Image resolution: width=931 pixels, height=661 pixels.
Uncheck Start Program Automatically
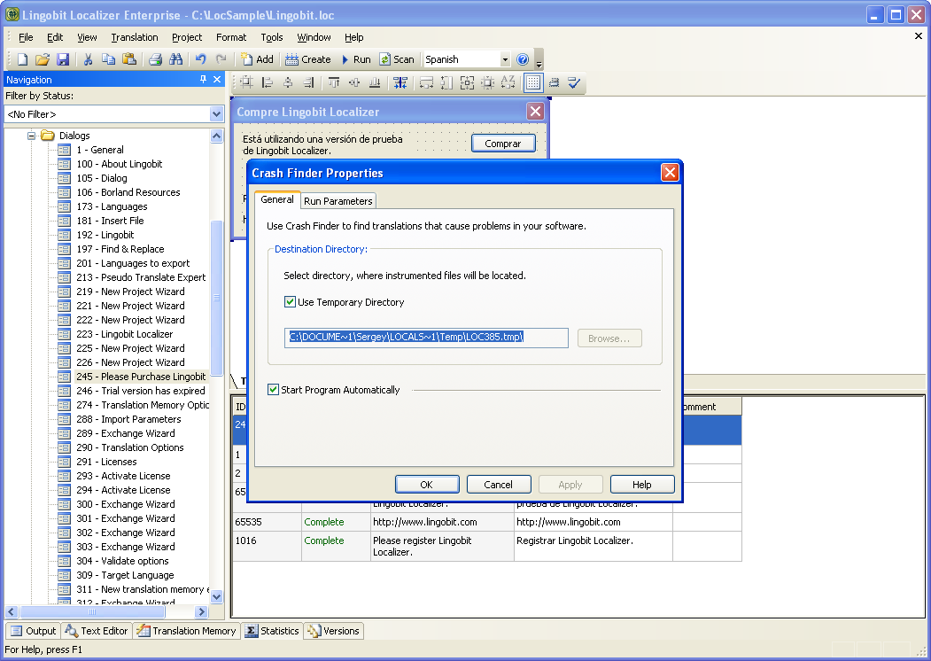click(x=273, y=390)
